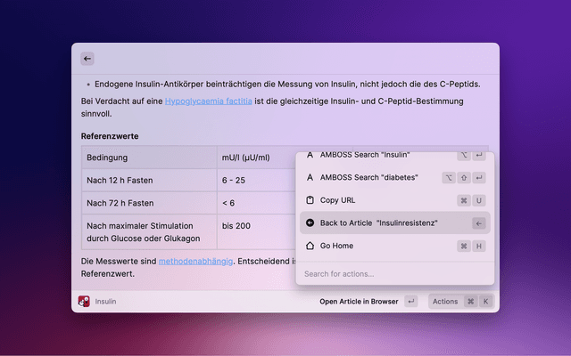Choose Go Home in the actions menu
Image resolution: width=571 pixels, height=356 pixels.
(x=339, y=246)
